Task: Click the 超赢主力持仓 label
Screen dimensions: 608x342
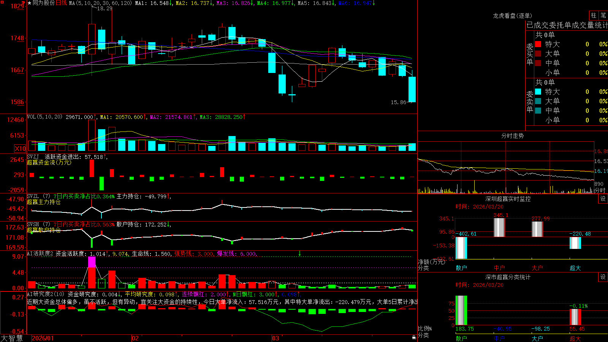Action: (x=44, y=202)
